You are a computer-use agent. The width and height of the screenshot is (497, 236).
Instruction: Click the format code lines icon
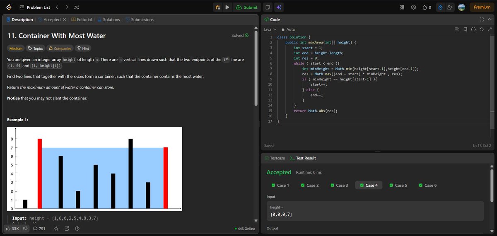(x=457, y=29)
